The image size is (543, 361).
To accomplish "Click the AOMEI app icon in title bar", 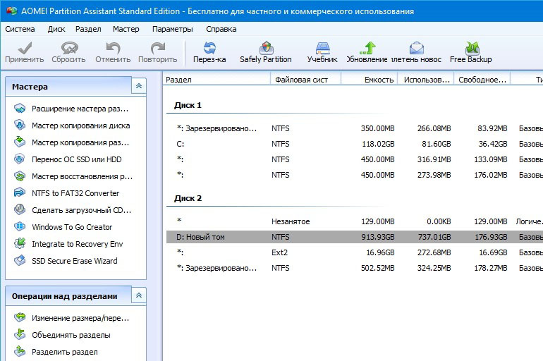I will (12, 11).
